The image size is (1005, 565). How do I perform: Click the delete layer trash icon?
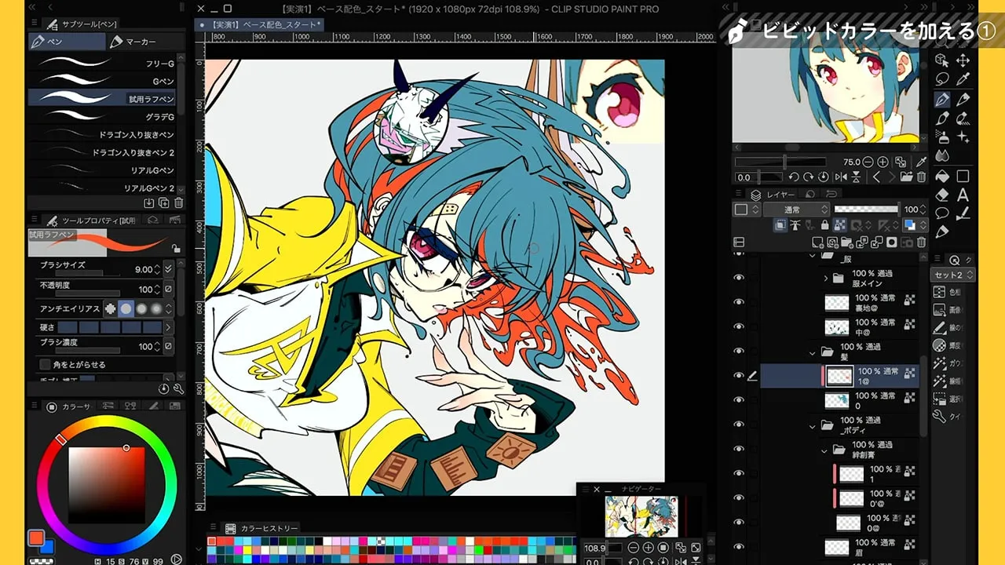coord(921,242)
